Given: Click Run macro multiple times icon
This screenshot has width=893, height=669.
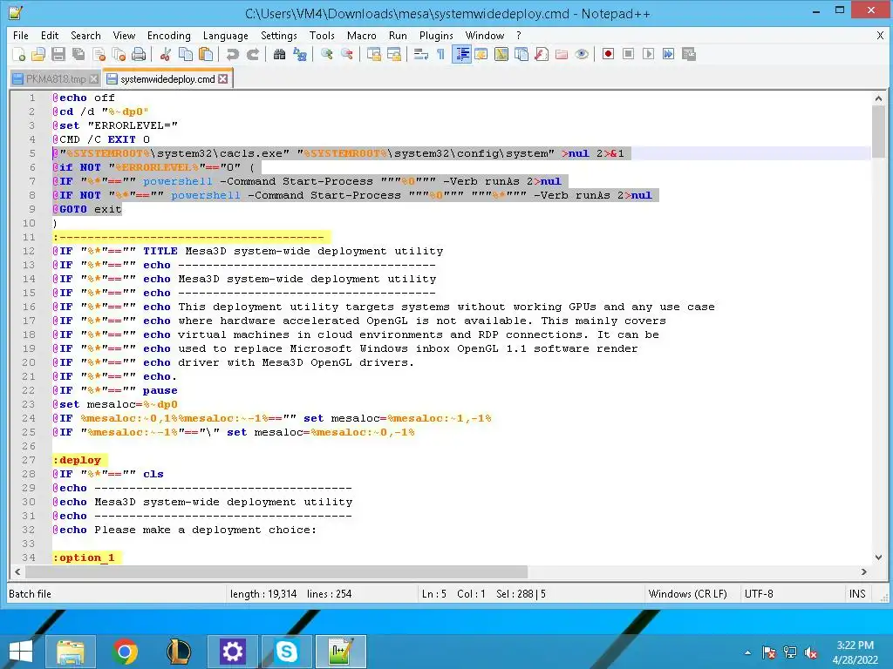Looking at the screenshot, I should click(x=668, y=54).
